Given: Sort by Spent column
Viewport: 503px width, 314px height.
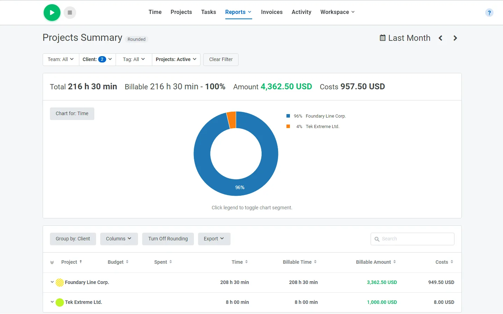Looking at the screenshot, I should (163, 262).
